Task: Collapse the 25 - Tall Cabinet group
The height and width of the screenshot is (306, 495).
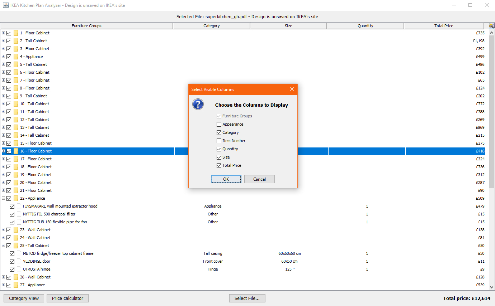Action: [3, 246]
